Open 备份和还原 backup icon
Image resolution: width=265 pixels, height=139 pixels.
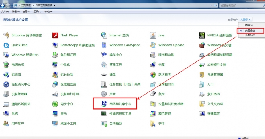(55, 55)
